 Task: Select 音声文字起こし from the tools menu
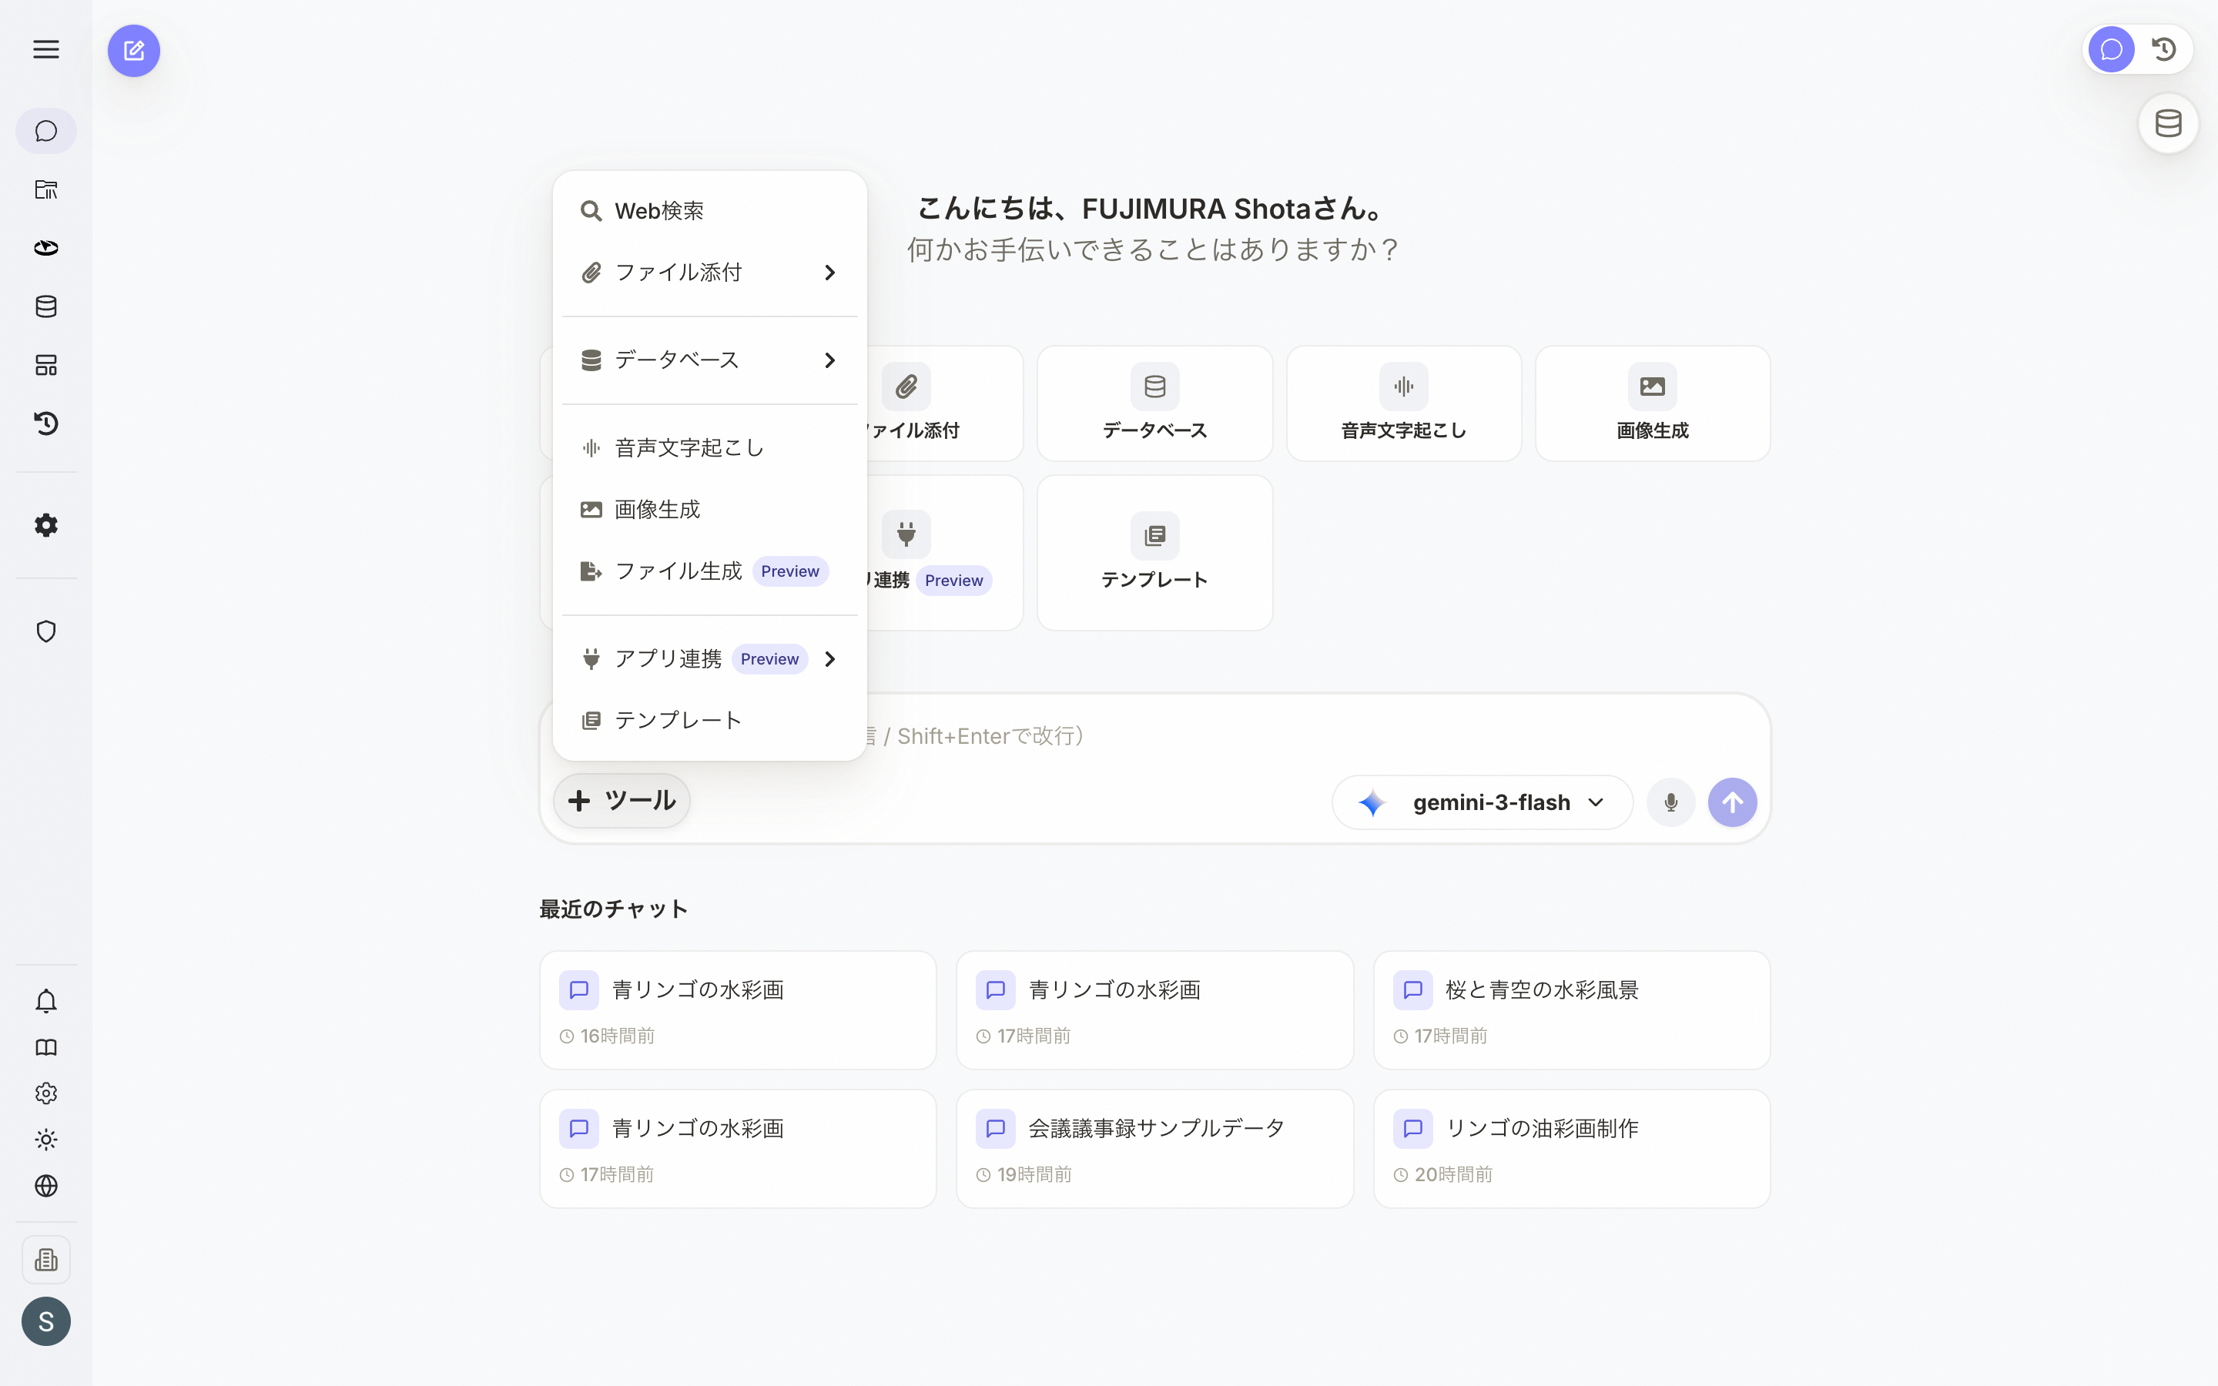709,448
